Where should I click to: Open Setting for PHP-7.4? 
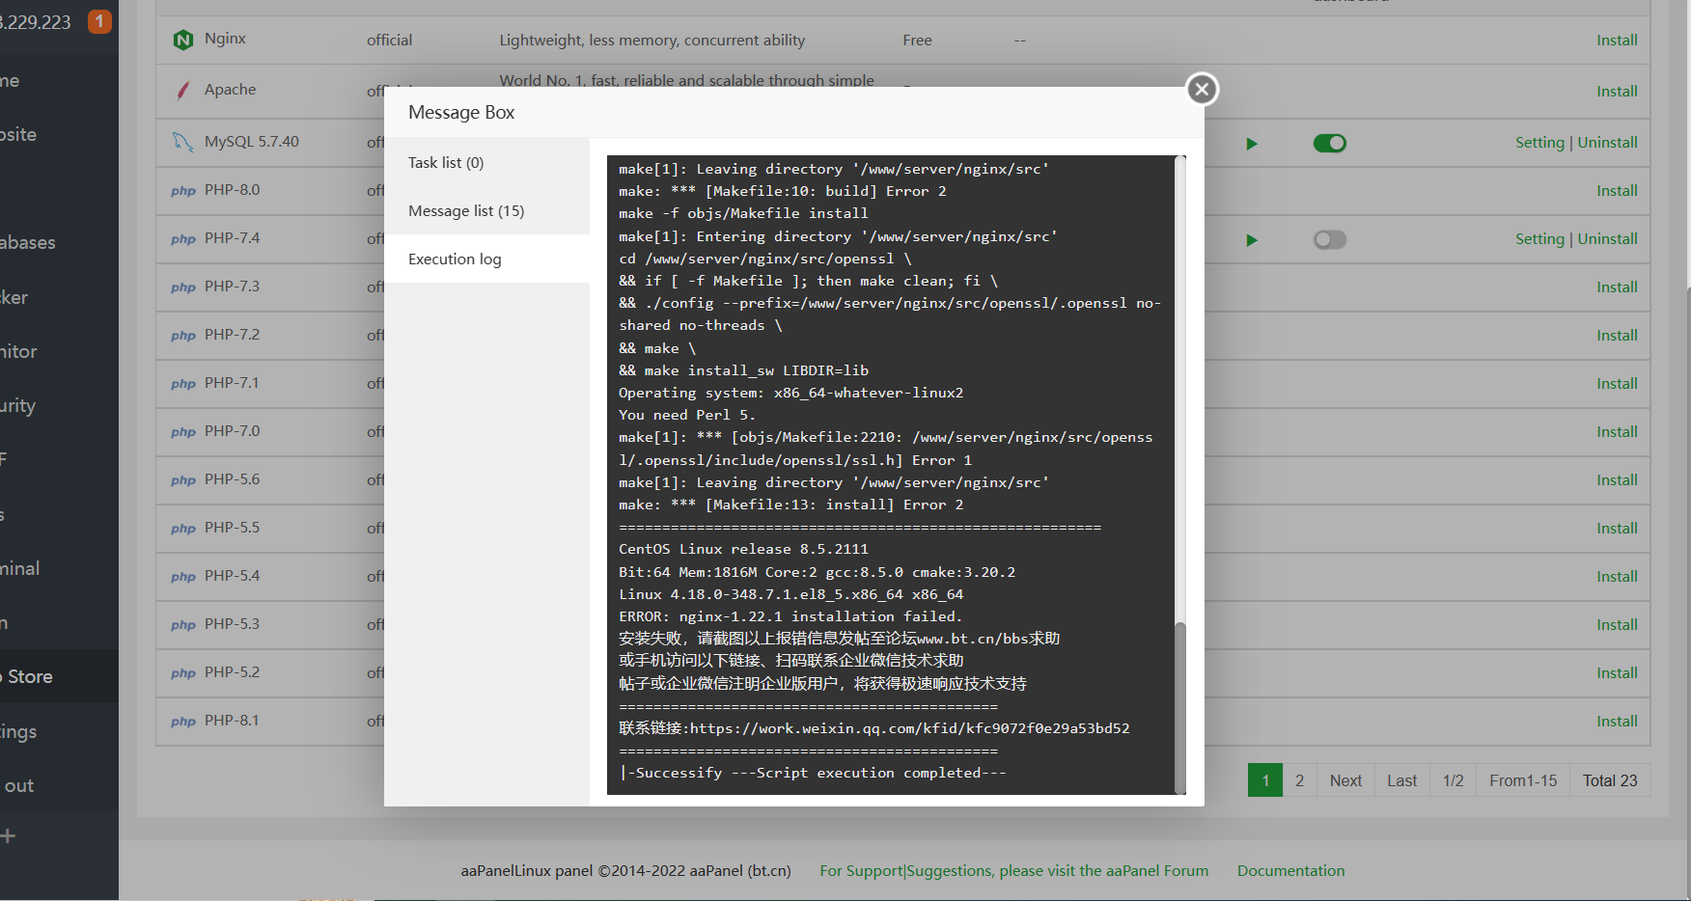(x=1539, y=239)
